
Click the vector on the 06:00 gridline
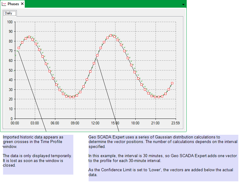coord(56,84)
